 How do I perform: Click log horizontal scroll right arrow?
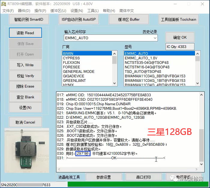(196, 169)
